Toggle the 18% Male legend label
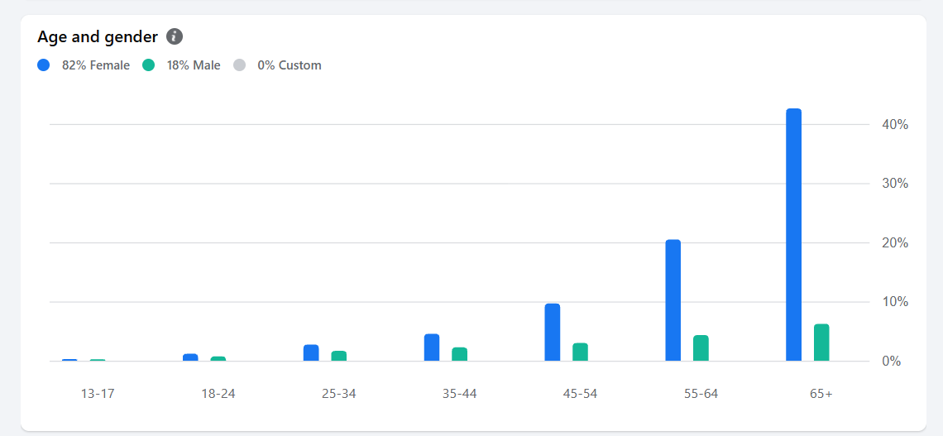943x436 pixels. (194, 65)
